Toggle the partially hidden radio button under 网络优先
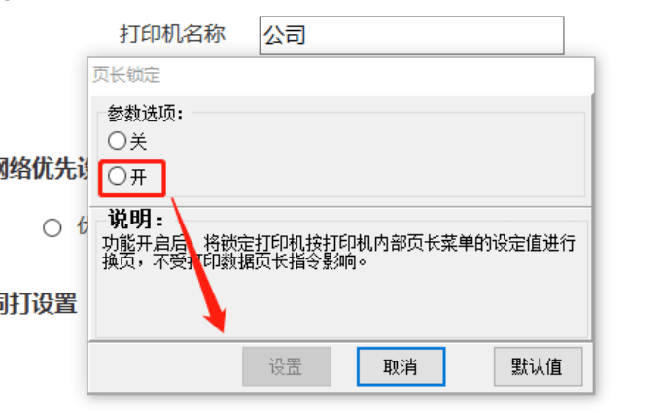The width and height of the screenshot is (662, 413). coord(52,227)
